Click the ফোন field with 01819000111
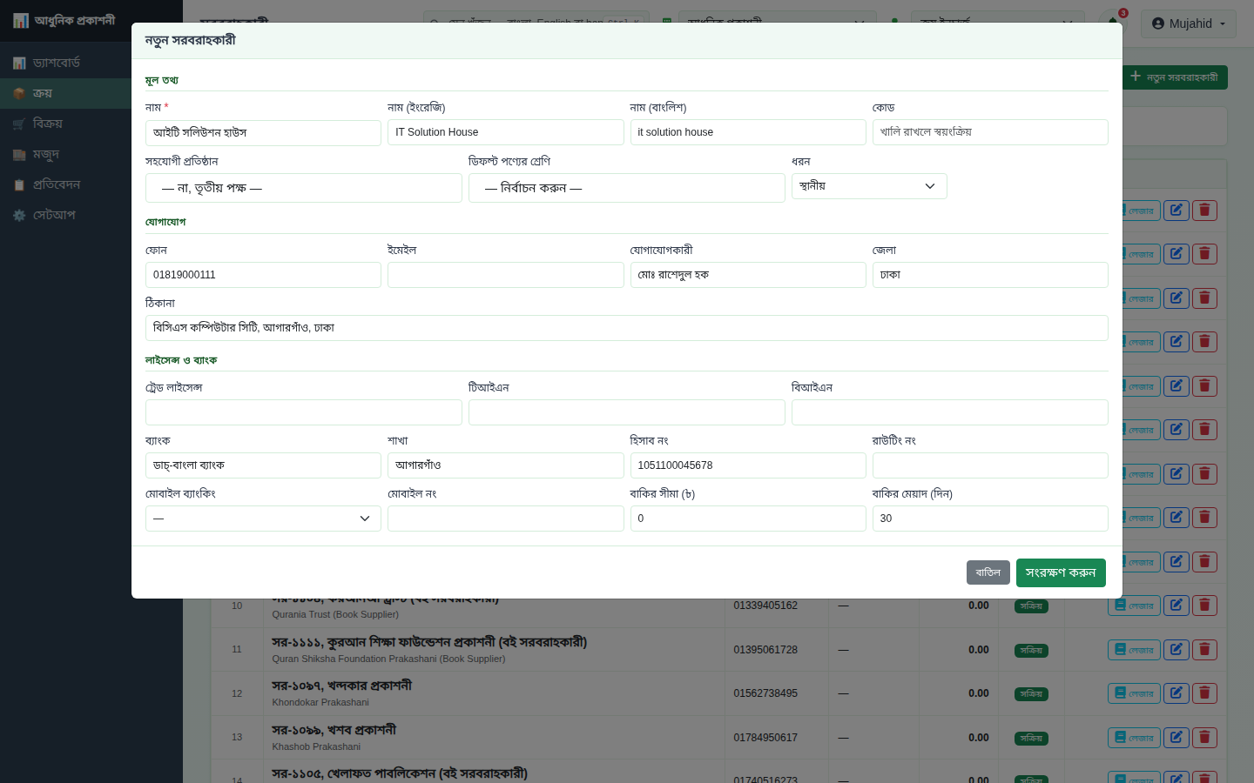 [x=263, y=275]
